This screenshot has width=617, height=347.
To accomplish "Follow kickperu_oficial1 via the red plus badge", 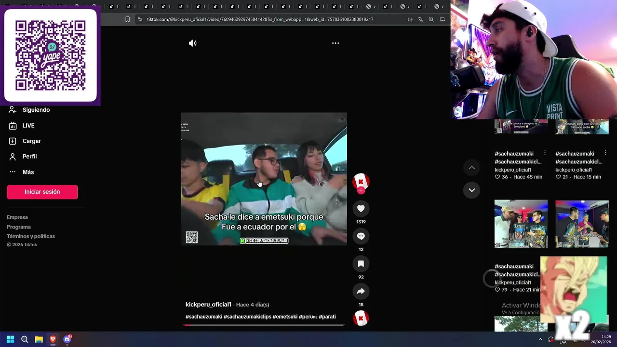I will point(361,190).
